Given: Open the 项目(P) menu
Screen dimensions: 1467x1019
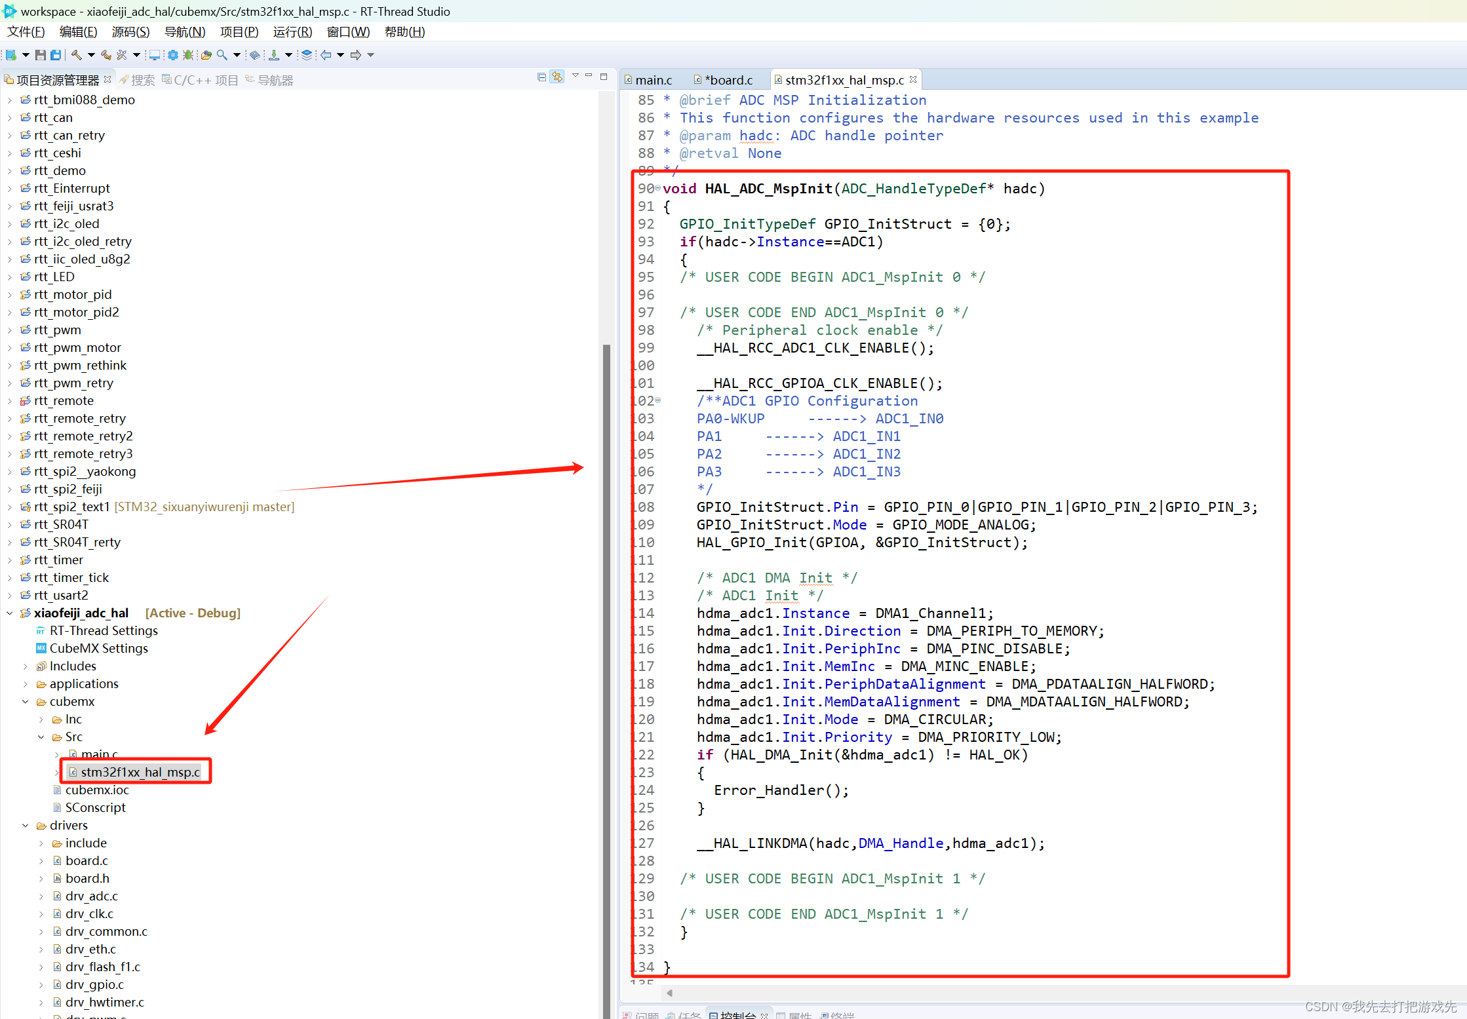Looking at the screenshot, I should click(239, 31).
